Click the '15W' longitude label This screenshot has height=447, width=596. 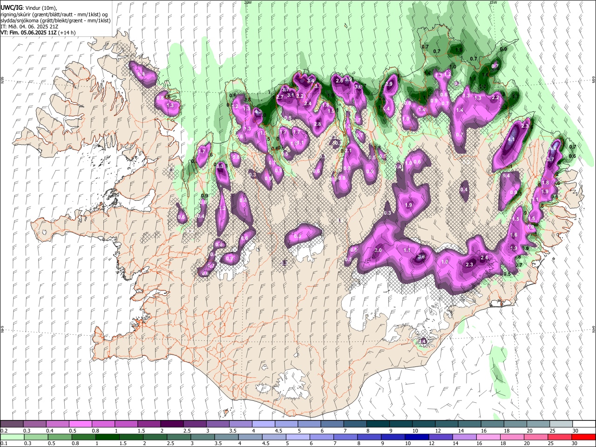[493, 2]
